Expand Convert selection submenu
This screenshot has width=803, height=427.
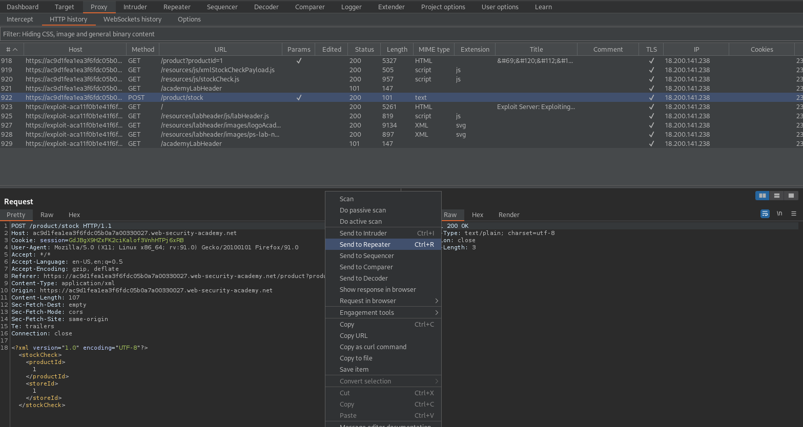(383, 381)
